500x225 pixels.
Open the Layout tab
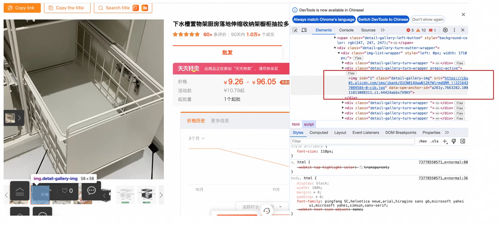(x=340, y=133)
